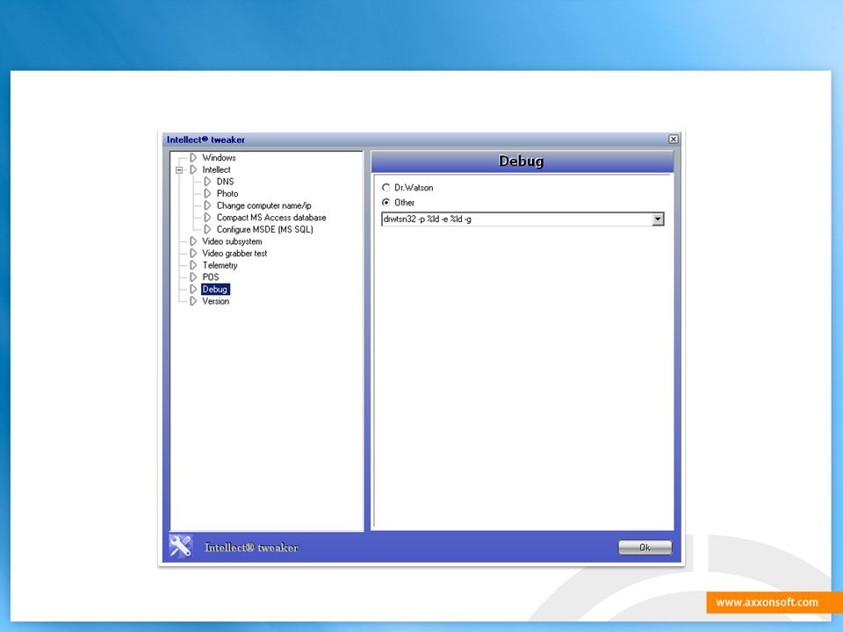Close the Intellect tweaker window
Viewport: 843px width, 632px height.
[x=674, y=140]
